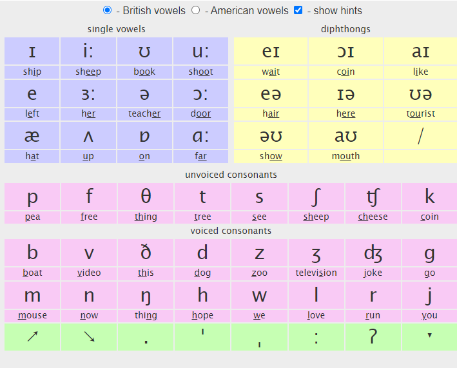This screenshot has width=457, height=368.
Task: Insert the length mark colon symbol
Action: (x=316, y=336)
